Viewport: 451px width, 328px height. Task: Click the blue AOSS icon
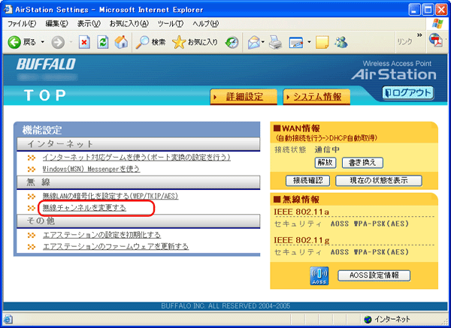click(x=319, y=275)
